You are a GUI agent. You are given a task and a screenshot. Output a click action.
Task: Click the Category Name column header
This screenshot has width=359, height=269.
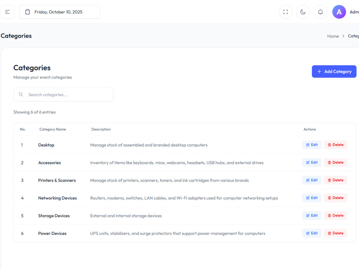point(53,129)
